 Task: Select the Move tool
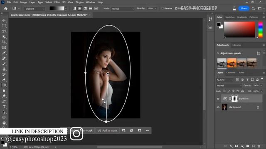4,21
